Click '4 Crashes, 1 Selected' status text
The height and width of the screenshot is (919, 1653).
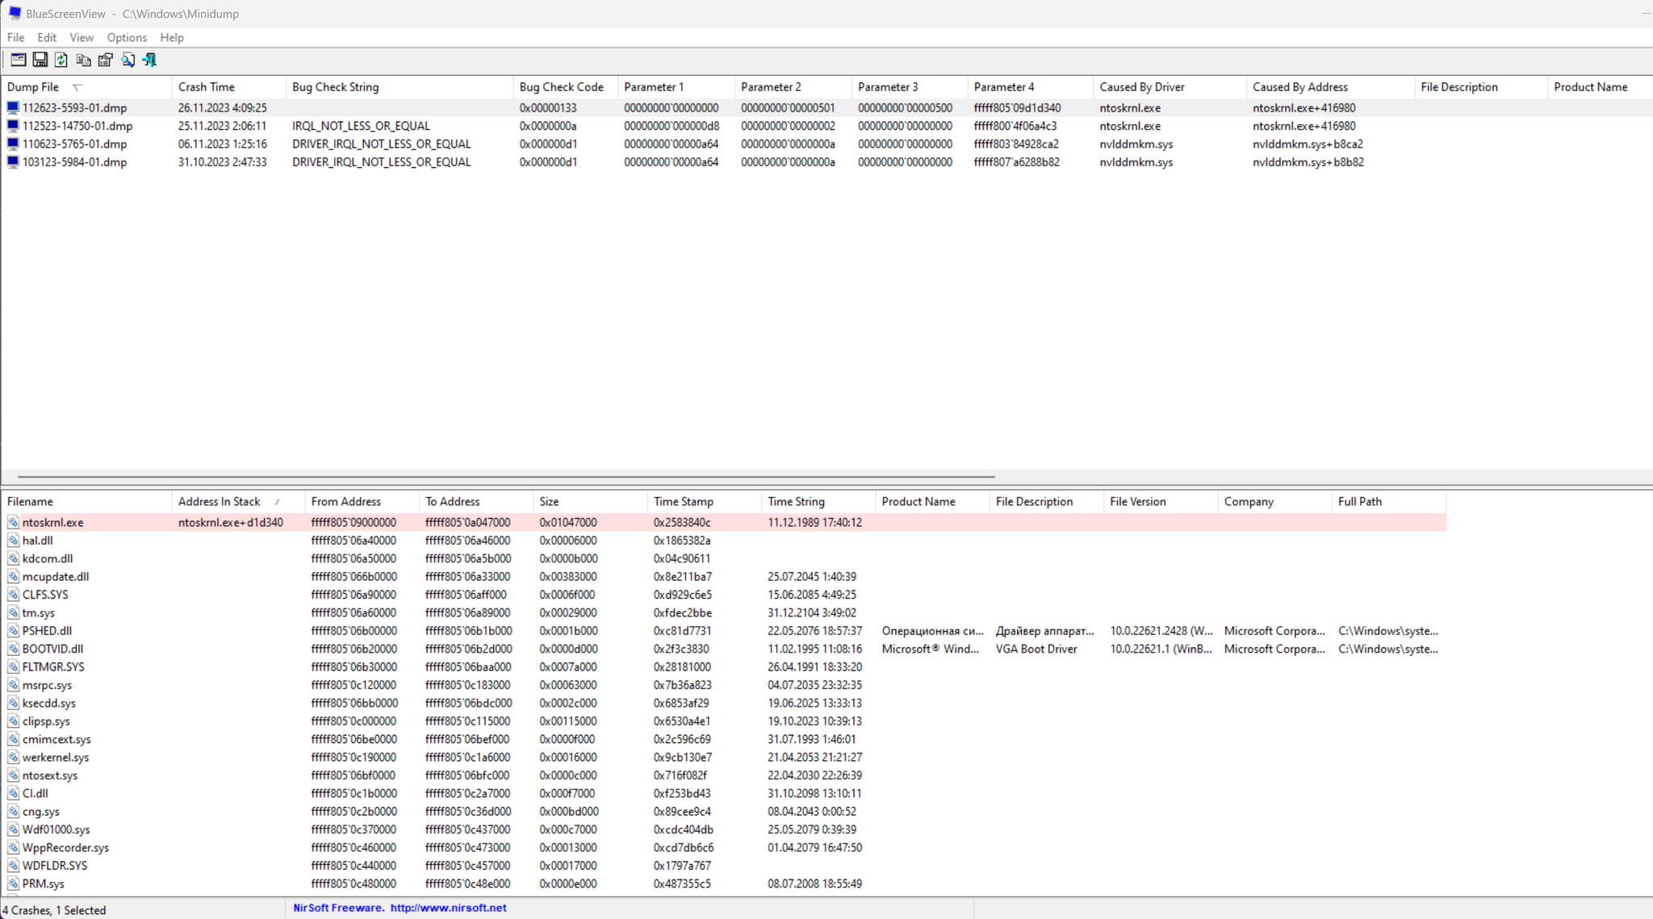pyautogui.click(x=55, y=910)
